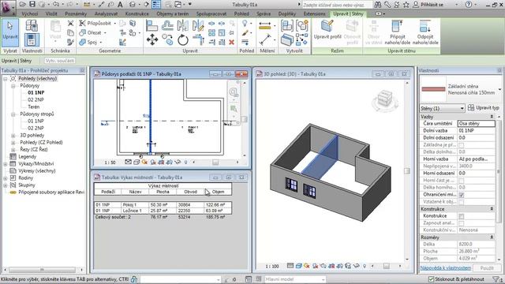Toggle 'Stisknout & přetáhnout' checkbox

pyautogui.click(x=432, y=279)
